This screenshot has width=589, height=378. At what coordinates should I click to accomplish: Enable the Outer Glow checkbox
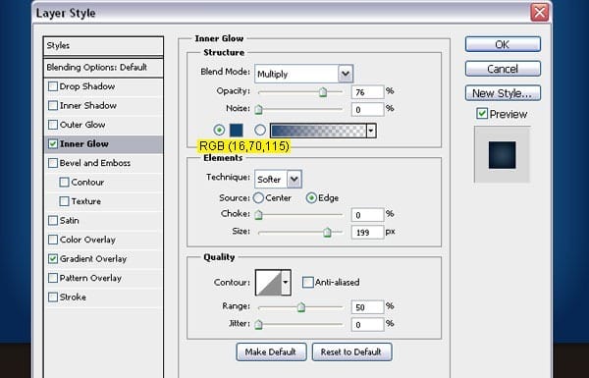click(x=53, y=125)
